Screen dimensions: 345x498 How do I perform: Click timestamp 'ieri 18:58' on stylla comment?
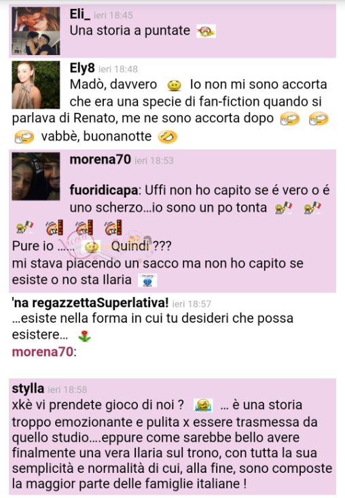[67, 390]
